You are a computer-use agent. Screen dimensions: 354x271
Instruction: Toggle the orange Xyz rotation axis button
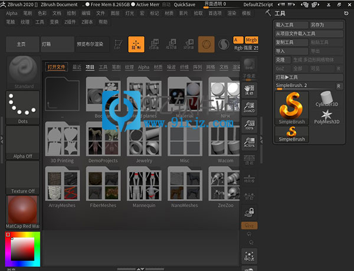(x=249, y=226)
